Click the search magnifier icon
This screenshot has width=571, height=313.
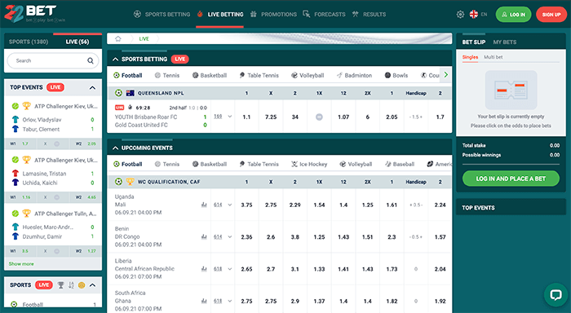pyautogui.click(x=91, y=61)
